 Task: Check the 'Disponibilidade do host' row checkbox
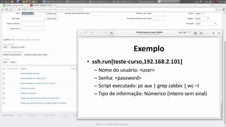click(4, 73)
